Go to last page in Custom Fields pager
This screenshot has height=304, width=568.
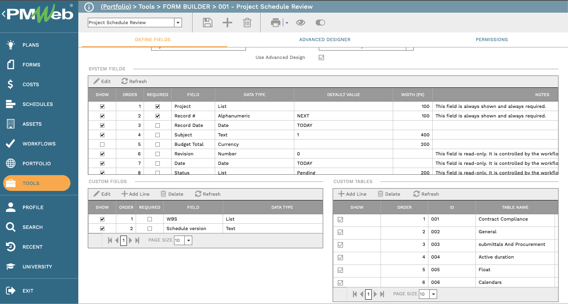point(137,240)
